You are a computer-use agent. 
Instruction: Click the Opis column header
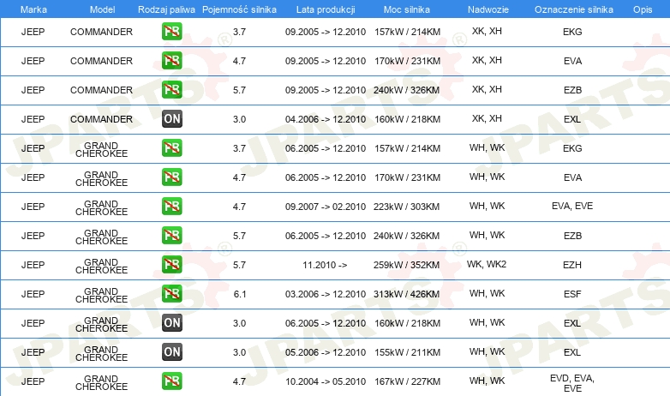643,9
